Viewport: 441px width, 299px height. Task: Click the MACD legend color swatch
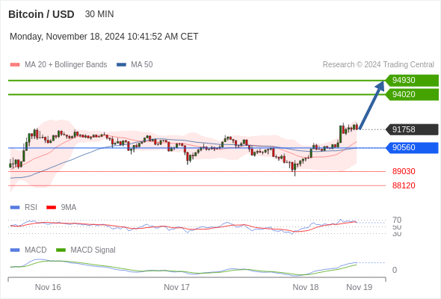pyautogui.click(x=15, y=250)
